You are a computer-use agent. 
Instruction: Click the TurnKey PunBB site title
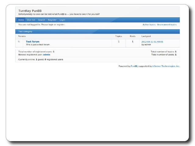pos(30,11)
